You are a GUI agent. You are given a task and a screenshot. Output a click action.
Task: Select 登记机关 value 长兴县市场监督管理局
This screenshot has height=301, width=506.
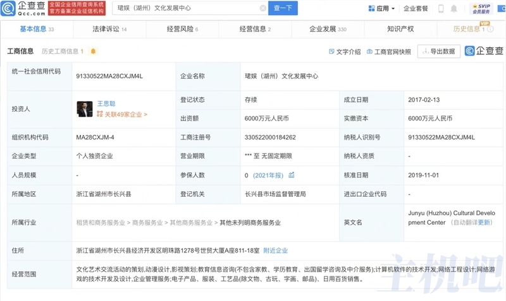coord(275,194)
